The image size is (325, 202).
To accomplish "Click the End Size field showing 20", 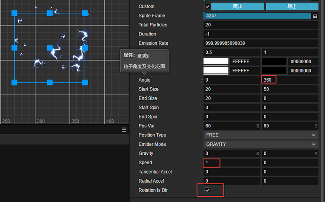I will (232, 98).
